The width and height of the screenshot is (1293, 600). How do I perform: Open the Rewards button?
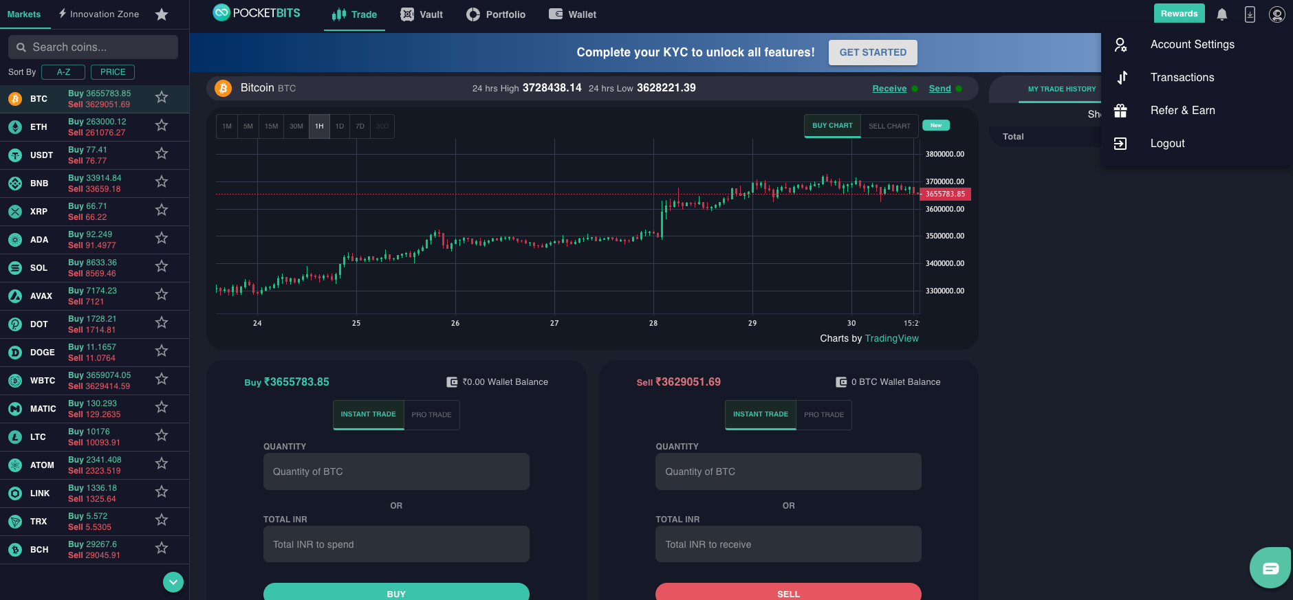click(x=1180, y=14)
